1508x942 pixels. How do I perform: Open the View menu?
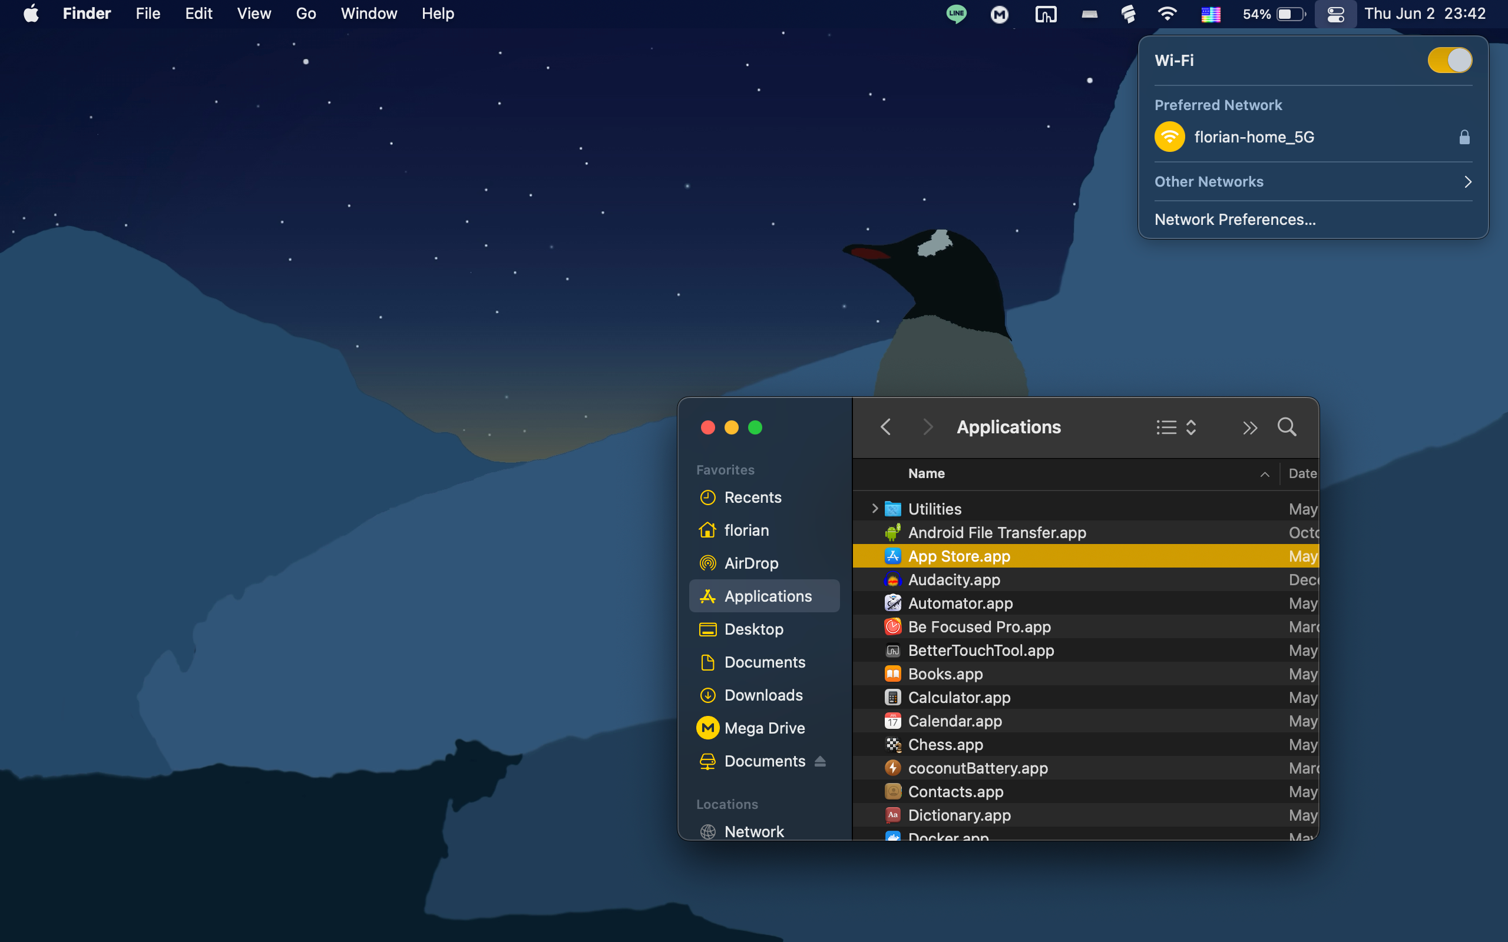(x=254, y=14)
